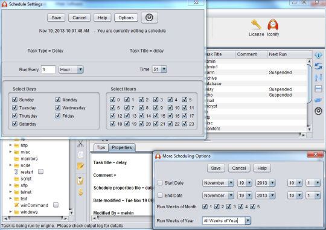Expand the windows folder in tree
Image resolution: width=326 pixels, height=230 pixels.
[10, 212]
